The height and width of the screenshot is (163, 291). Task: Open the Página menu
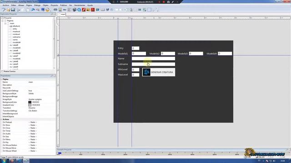29,5
